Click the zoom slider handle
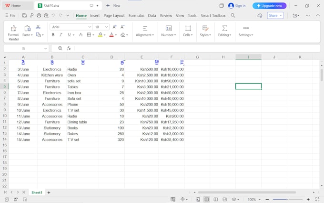 click(x=288, y=199)
